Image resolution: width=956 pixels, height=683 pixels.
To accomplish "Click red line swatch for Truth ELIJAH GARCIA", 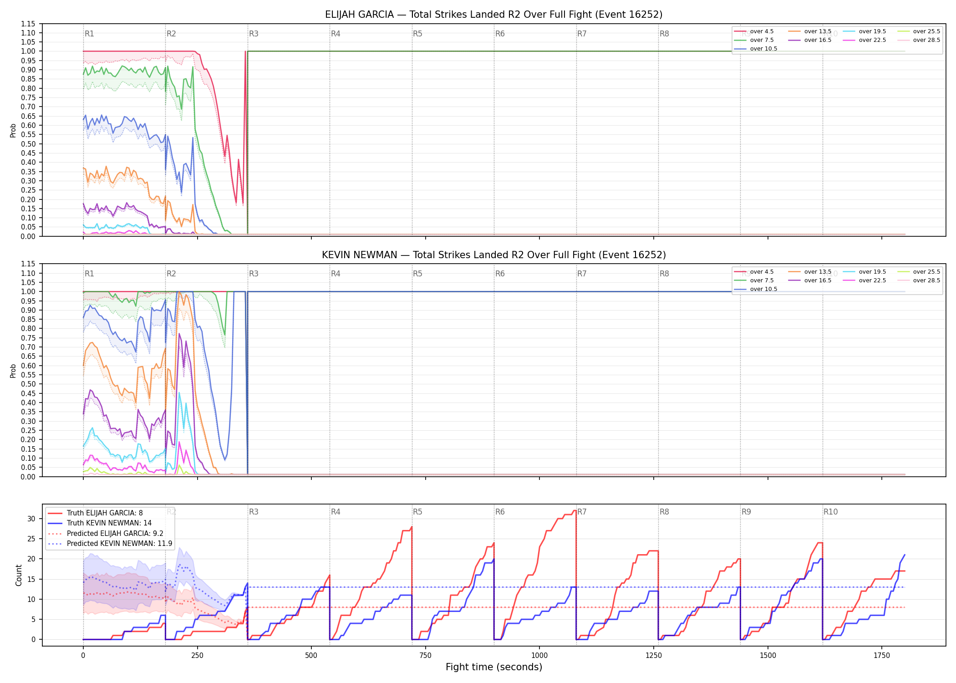I will (x=55, y=513).
